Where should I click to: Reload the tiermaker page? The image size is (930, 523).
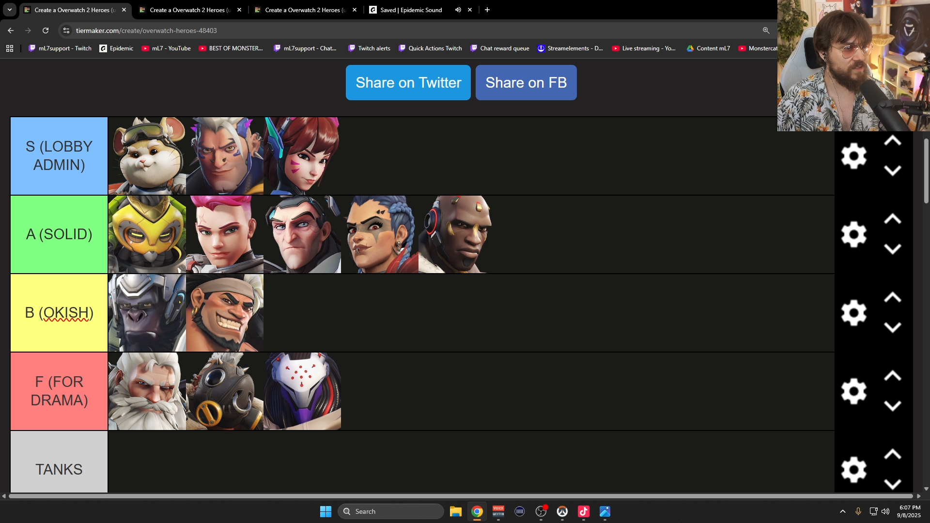point(46,31)
